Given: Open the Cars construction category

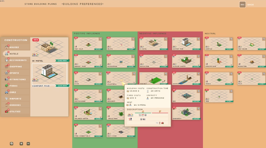Looking at the screenshot, I should click(15, 92).
